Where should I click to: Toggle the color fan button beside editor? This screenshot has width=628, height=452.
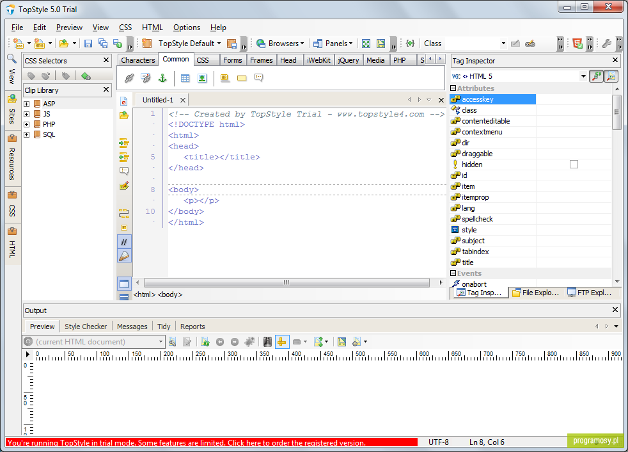(x=124, y=256)
